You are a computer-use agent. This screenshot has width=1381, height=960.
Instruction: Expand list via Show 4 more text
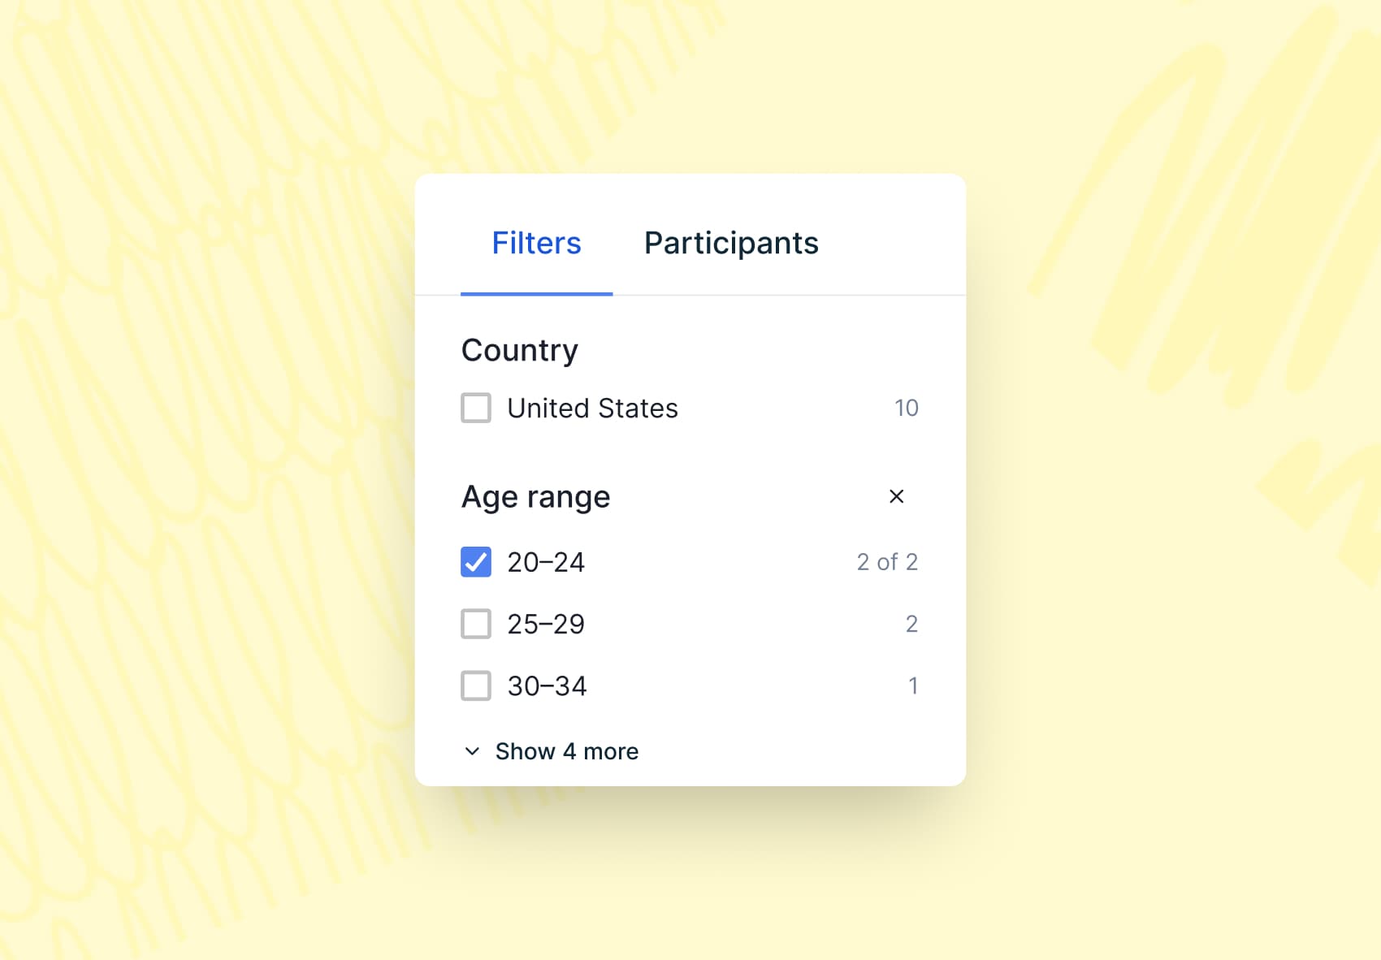[x=567, y=751]
